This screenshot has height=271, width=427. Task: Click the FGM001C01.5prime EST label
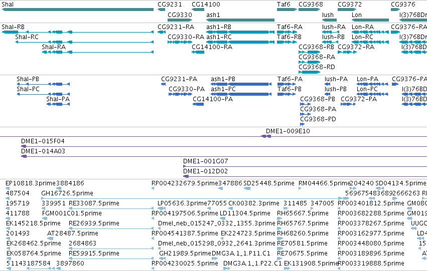(72, 213)
